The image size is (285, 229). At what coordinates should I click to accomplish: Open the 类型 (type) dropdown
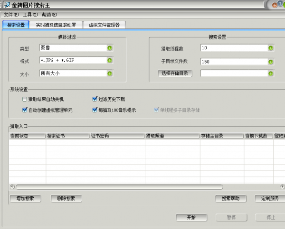coord(110,48)
